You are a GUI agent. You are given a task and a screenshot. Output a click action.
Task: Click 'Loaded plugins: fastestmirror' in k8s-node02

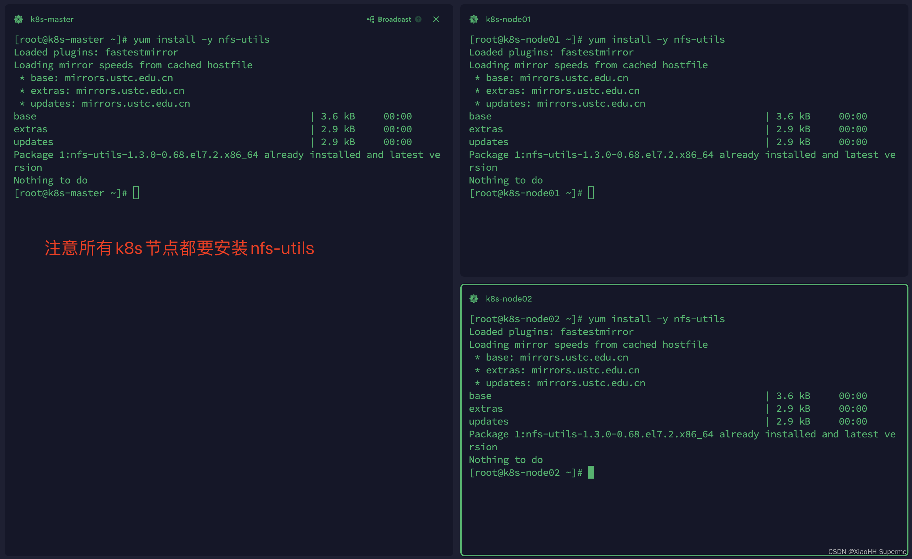551,331
